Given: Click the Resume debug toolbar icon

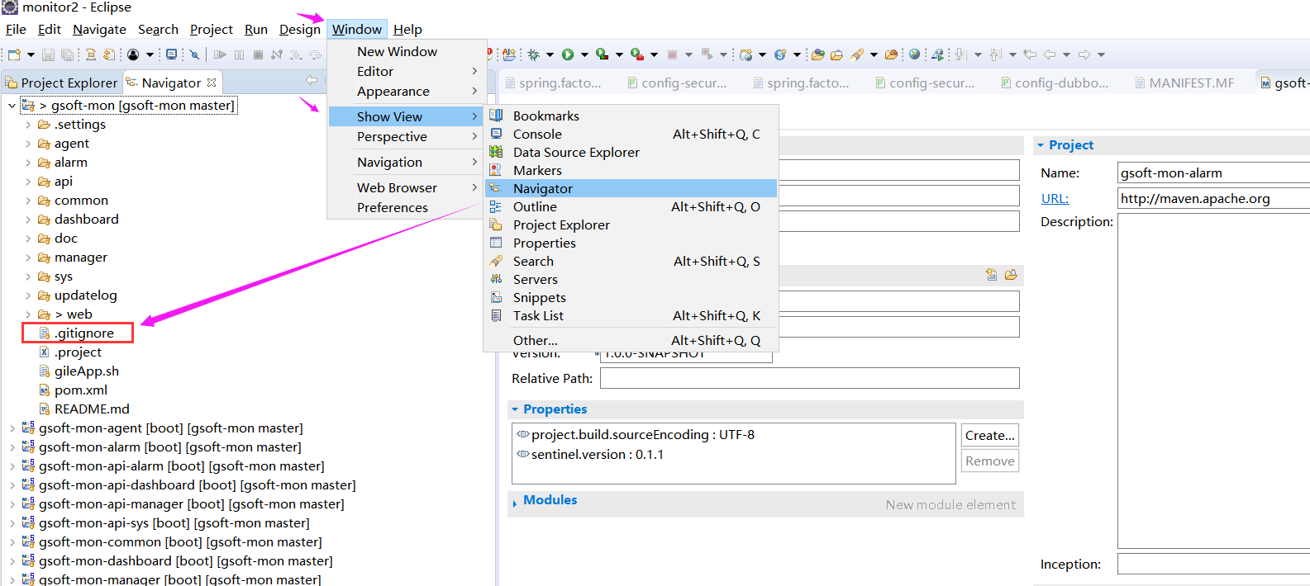Looking at the screenshot, I should pyautogui.click(x=220, y=54).
